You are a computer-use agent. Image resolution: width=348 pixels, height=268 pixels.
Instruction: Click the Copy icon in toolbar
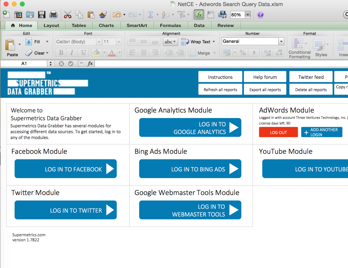point(79,15)
